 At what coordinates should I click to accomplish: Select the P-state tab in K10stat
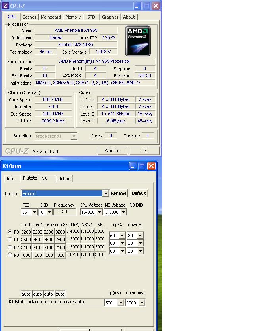pos(30,178)
